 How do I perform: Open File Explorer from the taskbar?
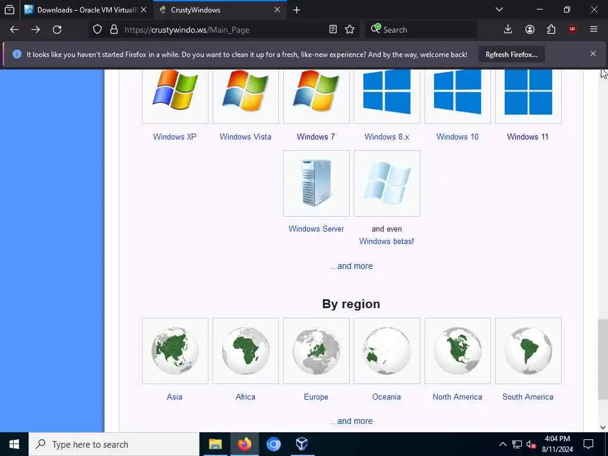[x=215, y=444]
